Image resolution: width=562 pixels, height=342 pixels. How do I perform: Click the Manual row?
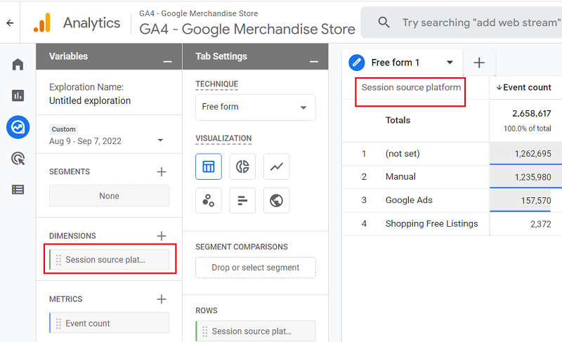[452, 177]
